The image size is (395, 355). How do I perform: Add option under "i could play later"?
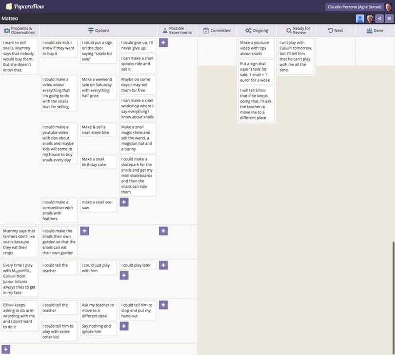[x=124, y=276]
